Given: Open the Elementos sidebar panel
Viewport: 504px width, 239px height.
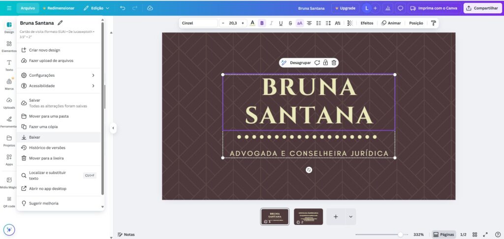Looking at the screenshot, I should pyautogui.click(x=9, y=46).
